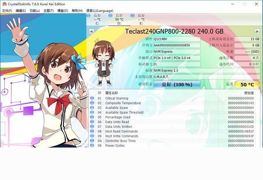
Task: Click status orb for Percentage Used row
Action: 92,117
